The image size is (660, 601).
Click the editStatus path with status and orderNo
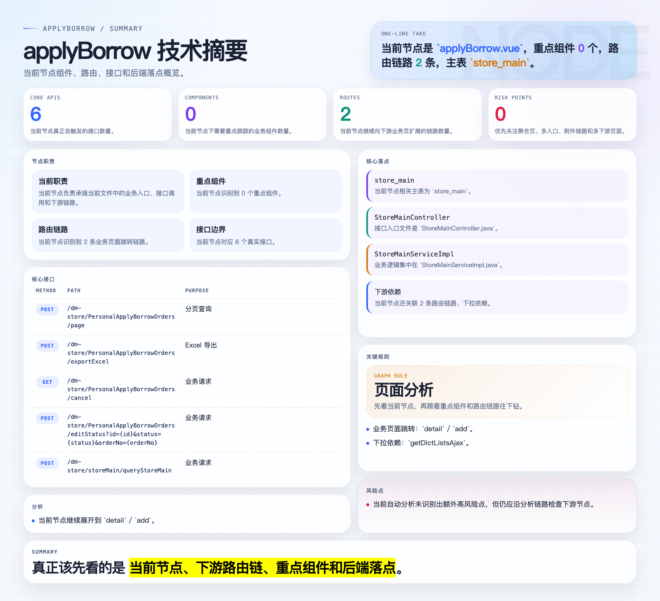tap(121, 430)
